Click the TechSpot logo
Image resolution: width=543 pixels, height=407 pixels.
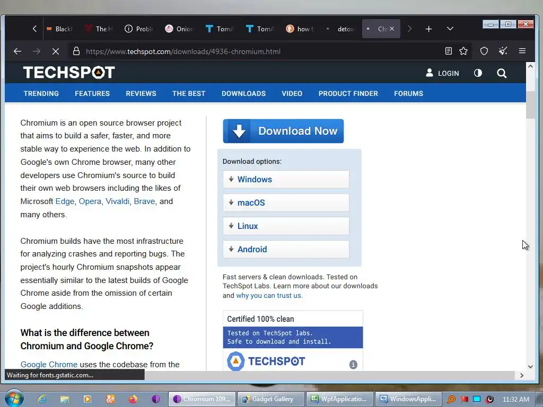[69, 73]
